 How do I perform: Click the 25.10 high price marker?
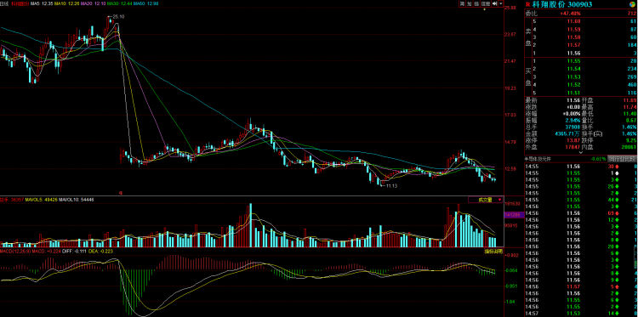tap(118, 17)
